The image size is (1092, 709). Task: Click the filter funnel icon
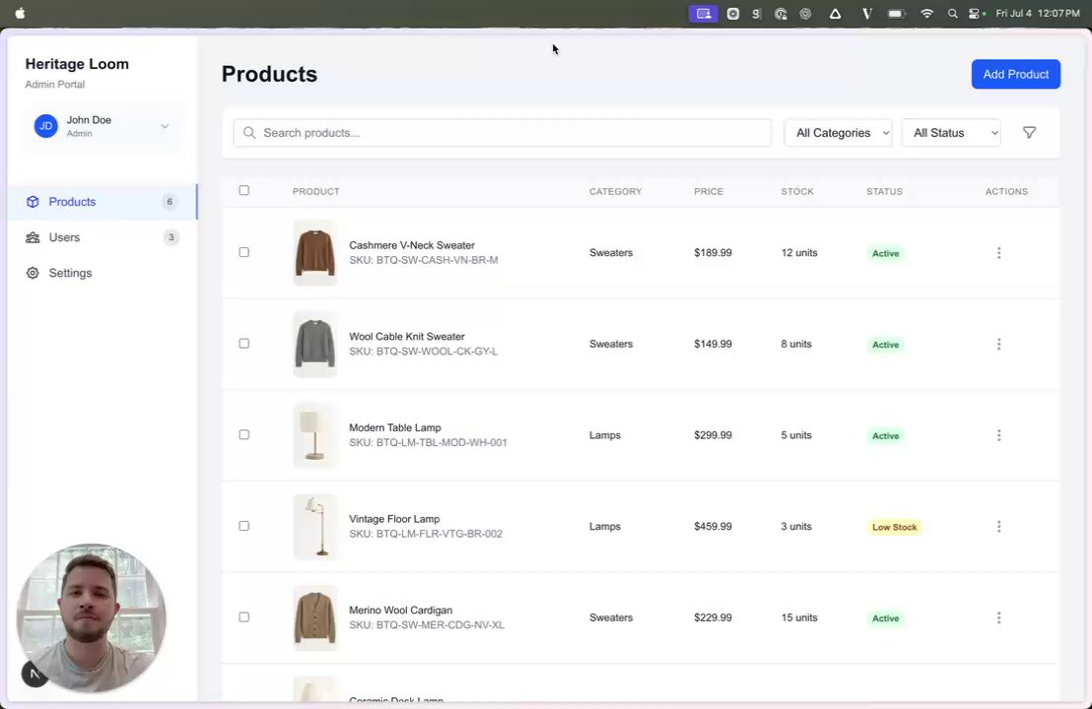click(x=1029, y=132)
